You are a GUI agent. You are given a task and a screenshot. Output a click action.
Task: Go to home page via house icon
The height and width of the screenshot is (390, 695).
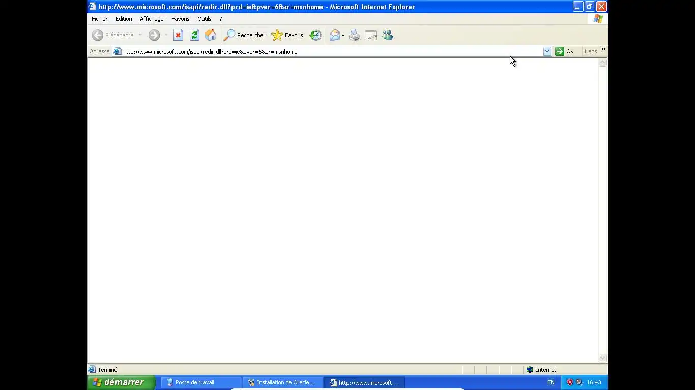[211, 35]
